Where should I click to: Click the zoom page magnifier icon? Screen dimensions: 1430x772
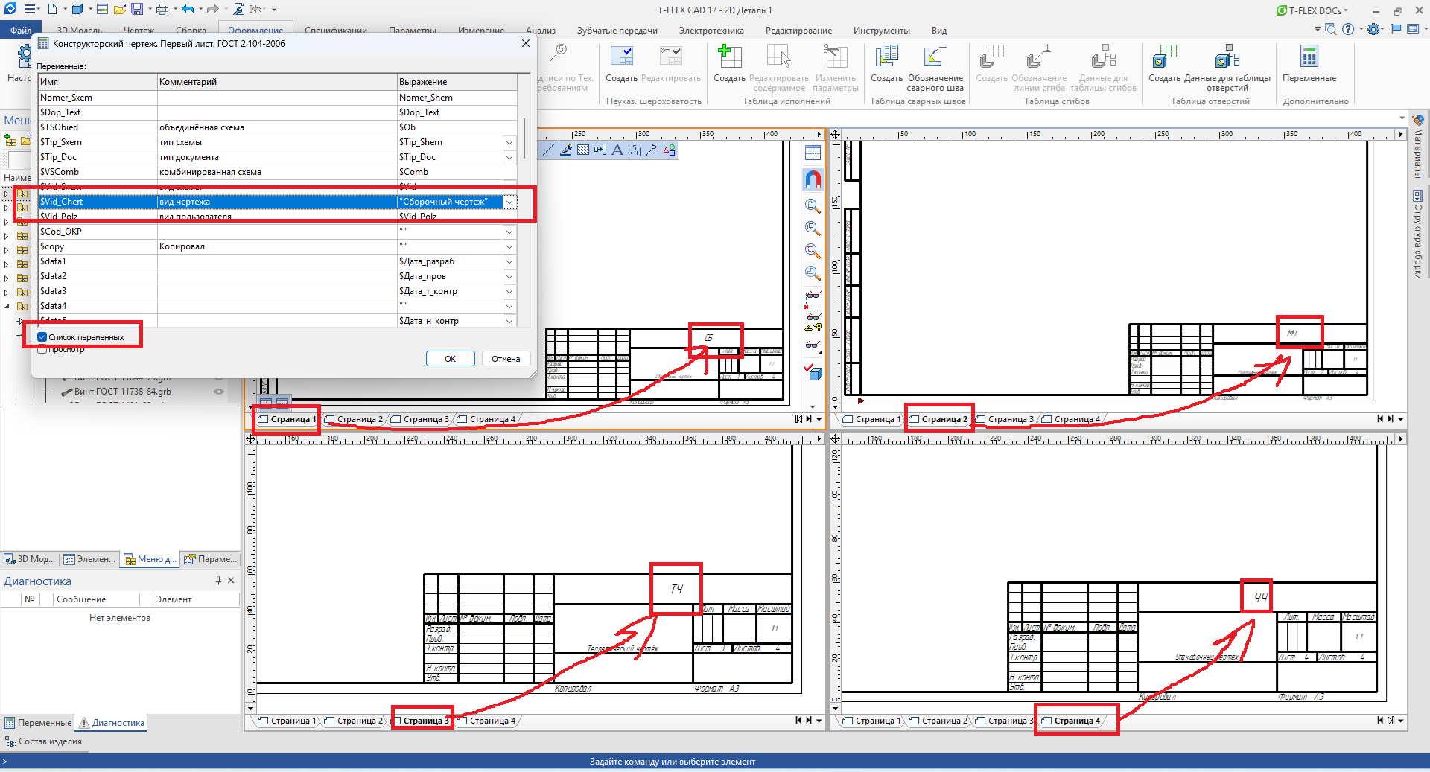[813, 206]
